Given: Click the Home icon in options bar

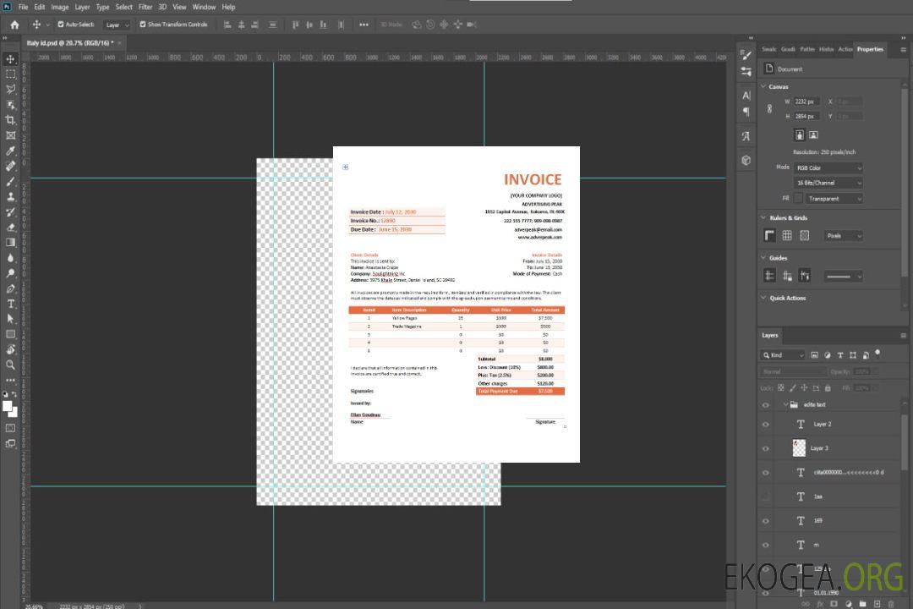Looking at the screenshot, I should tap(14, 25).
